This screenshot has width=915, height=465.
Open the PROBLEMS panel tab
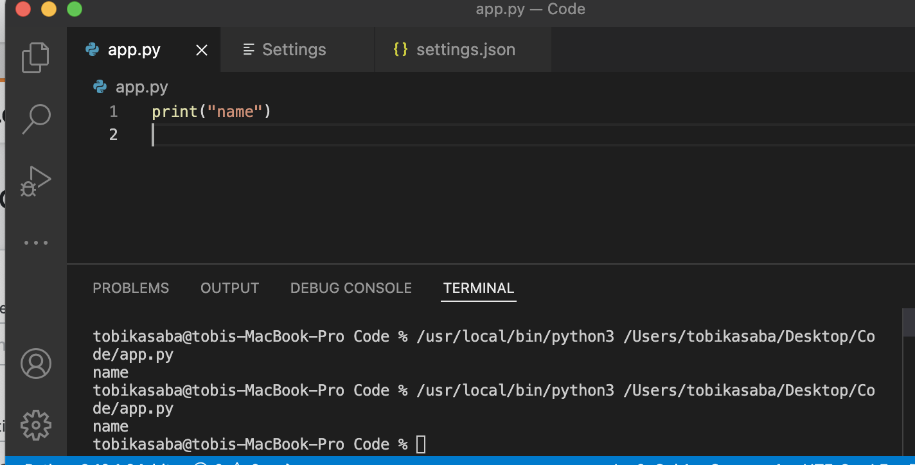[131, 288]
